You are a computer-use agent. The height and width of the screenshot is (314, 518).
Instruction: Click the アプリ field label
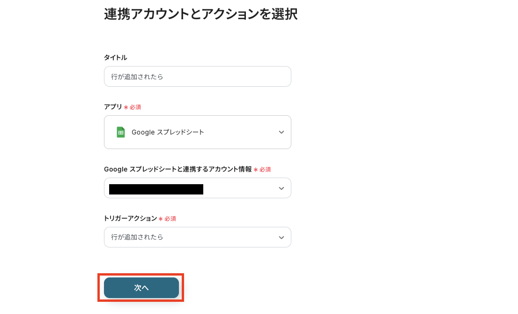[x=113, y=107]
